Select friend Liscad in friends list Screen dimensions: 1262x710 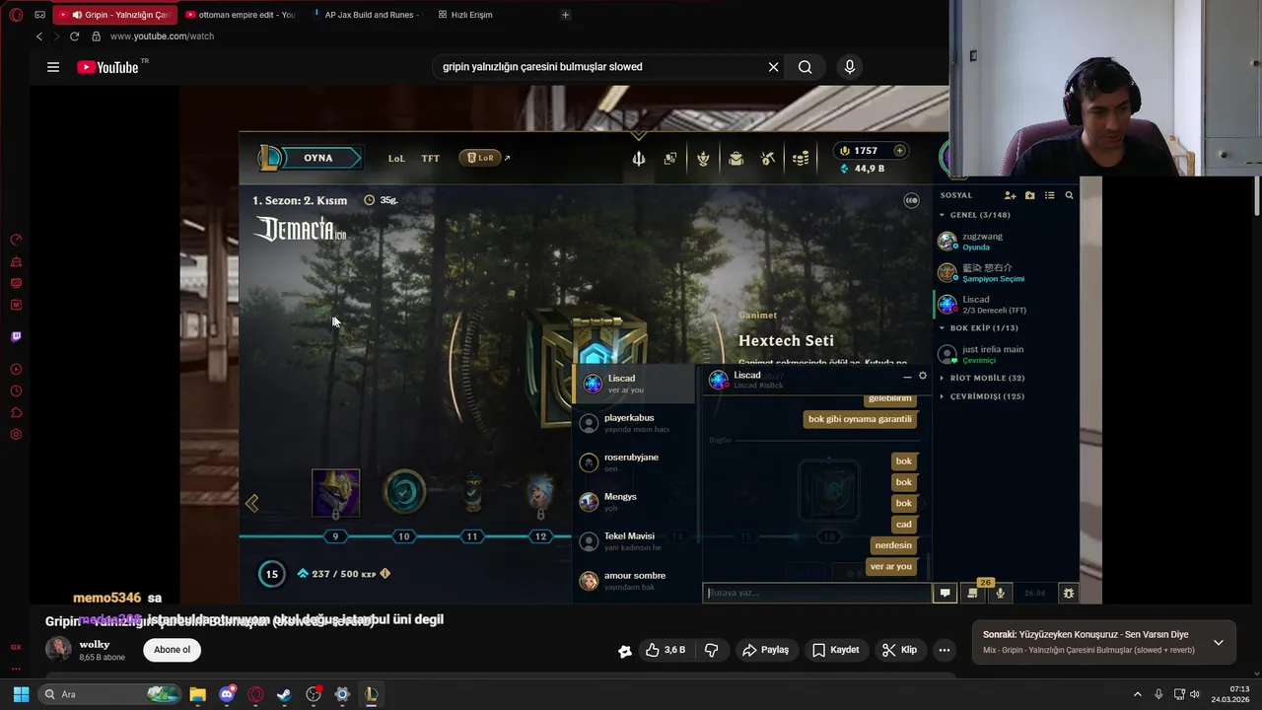pyautogui.click(x=1004, y=305)
